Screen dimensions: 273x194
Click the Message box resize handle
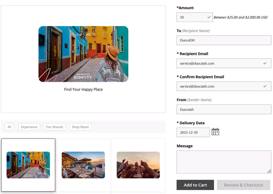pyautogui.click(x=269, y=171)
